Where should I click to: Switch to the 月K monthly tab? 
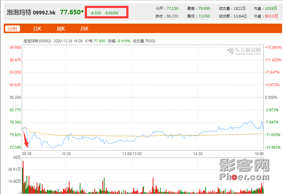pyautogui.click(x=84, y=29)
